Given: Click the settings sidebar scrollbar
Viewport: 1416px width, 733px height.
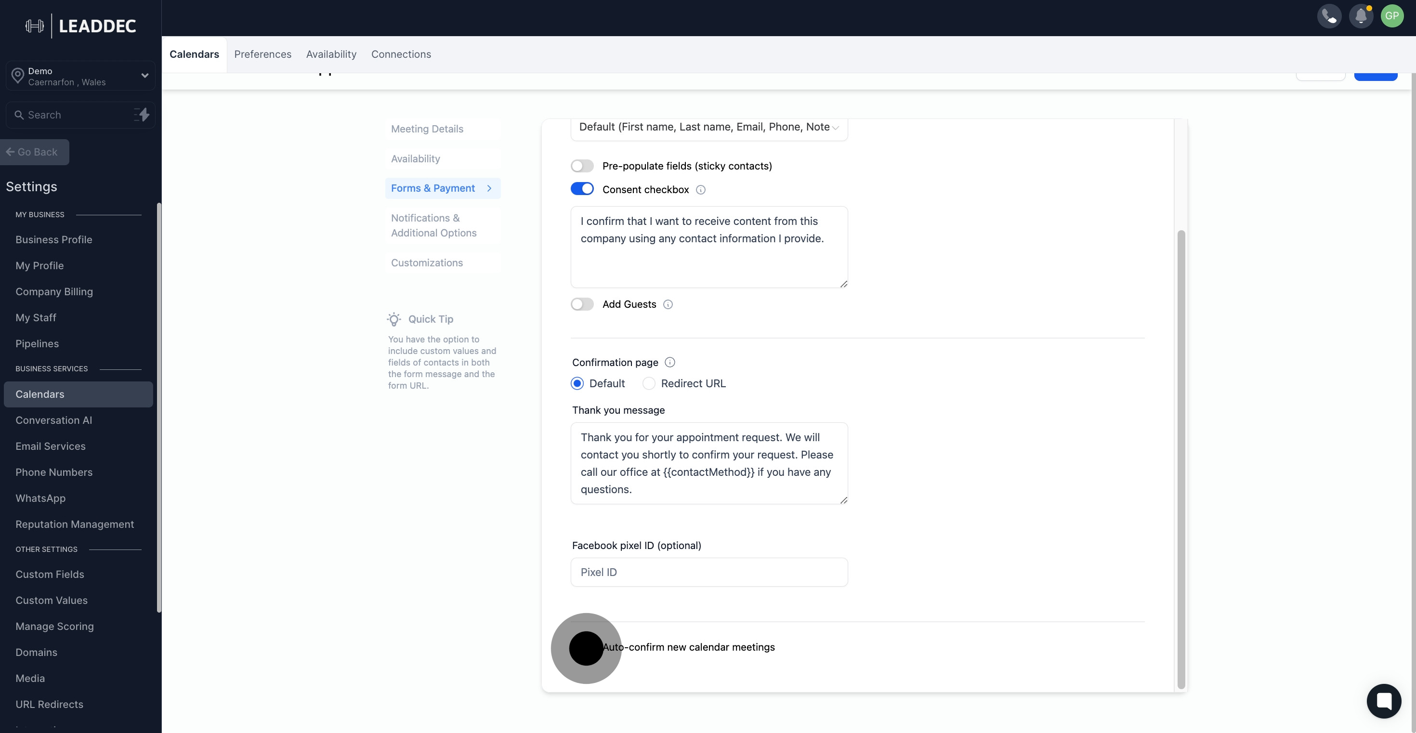Looking at the screenshot, I should coord(159,408).
